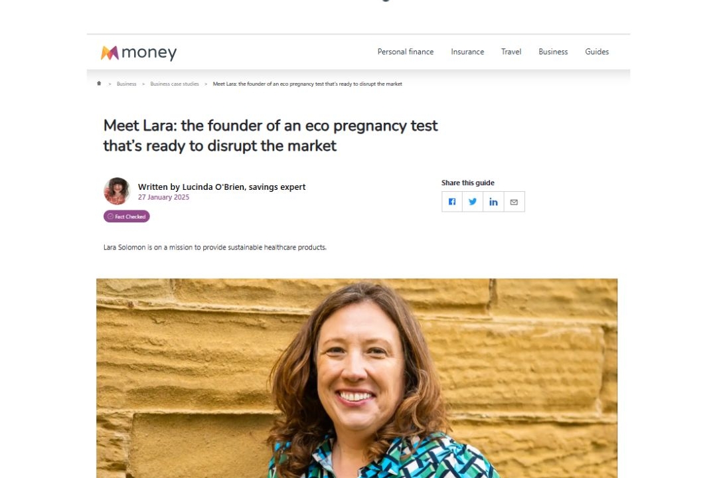717x478 pixels.
Task: Open the Personal finance menu
Action: [x=406, y=52]
